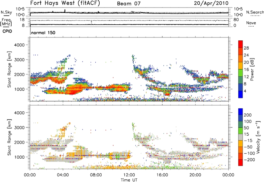Image resolution: width=264 pixels, height=182 pixels.
Task: Click the '4000' tick on the velocity panel
Action: click(x=19, y=113)
